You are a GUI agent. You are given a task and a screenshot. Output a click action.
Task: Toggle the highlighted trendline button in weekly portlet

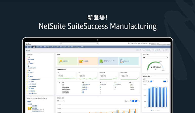tap(165, 82)
